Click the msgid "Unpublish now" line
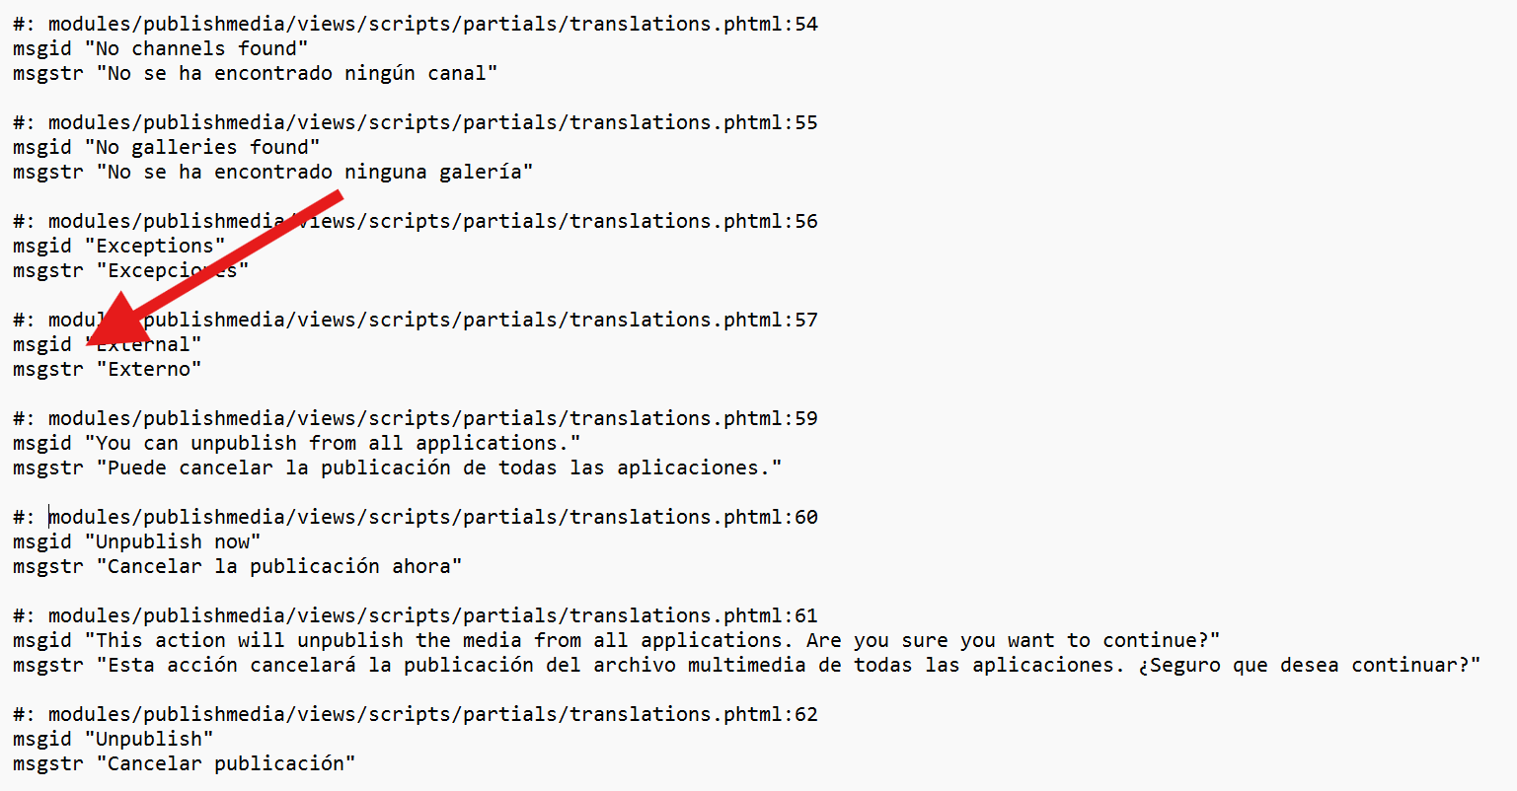The image size is (1517, 791). click(x=137, y=541)
